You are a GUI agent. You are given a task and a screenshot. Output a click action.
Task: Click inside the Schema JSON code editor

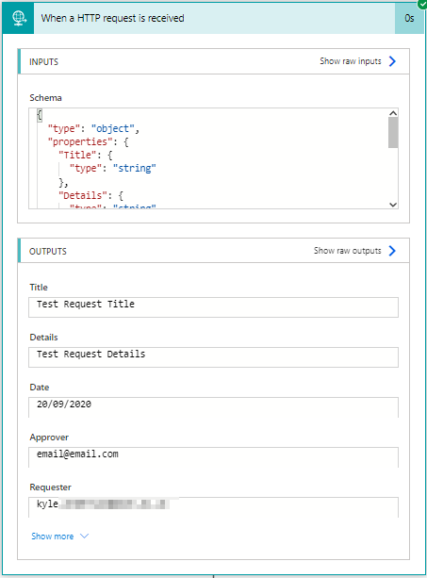(208, 158)
